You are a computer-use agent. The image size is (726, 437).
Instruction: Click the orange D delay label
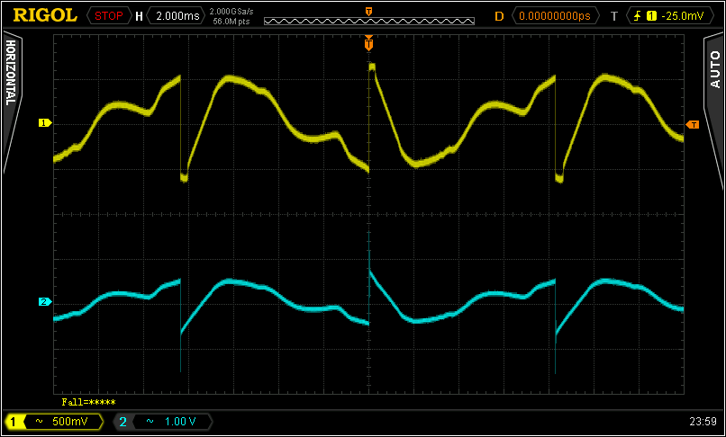point(499,15)
